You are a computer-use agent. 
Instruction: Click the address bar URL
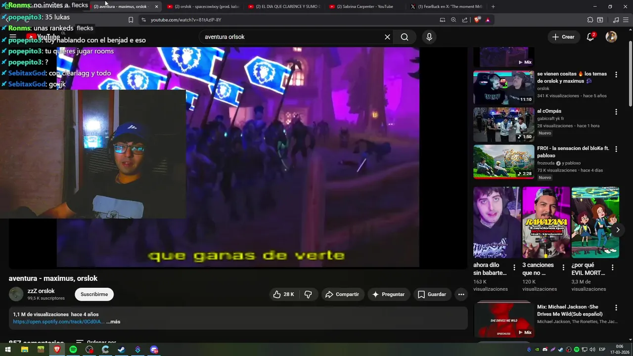point(186,20)
